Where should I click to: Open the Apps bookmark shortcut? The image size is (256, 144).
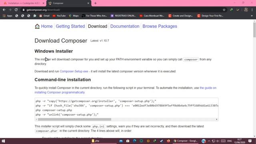coord(8,16)
